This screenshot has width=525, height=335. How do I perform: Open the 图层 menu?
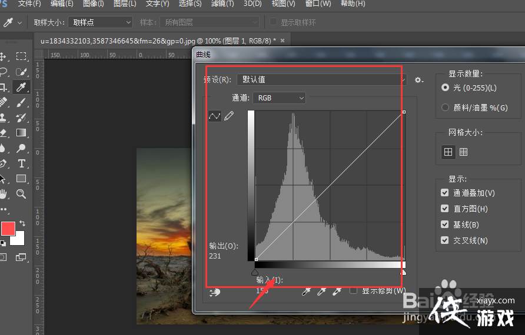[124, 4]
